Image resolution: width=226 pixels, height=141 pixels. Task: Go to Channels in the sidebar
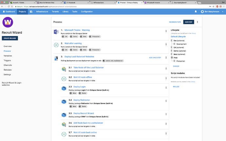pyautogui.click(x=8, y=65)
